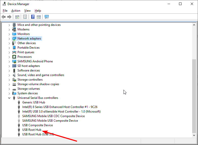Select the Sound, video and game controllers label
This screenshot has height=145, width=198.
41,75
